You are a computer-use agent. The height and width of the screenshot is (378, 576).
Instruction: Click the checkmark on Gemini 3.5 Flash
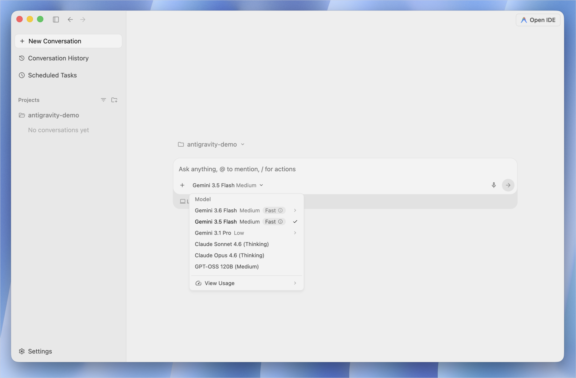(x=295, y=222)
